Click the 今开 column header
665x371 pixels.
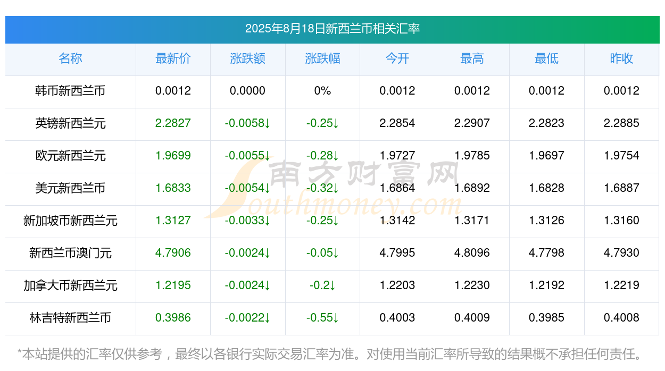(397, 58)
